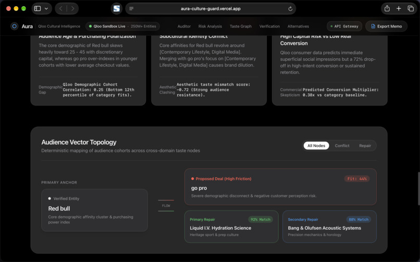Open the Auditor nav item
Image resolution: width=420 pixels, height=262 pixels.
[184, 26]
